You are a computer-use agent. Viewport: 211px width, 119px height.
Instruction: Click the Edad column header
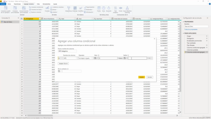(67, 19)
